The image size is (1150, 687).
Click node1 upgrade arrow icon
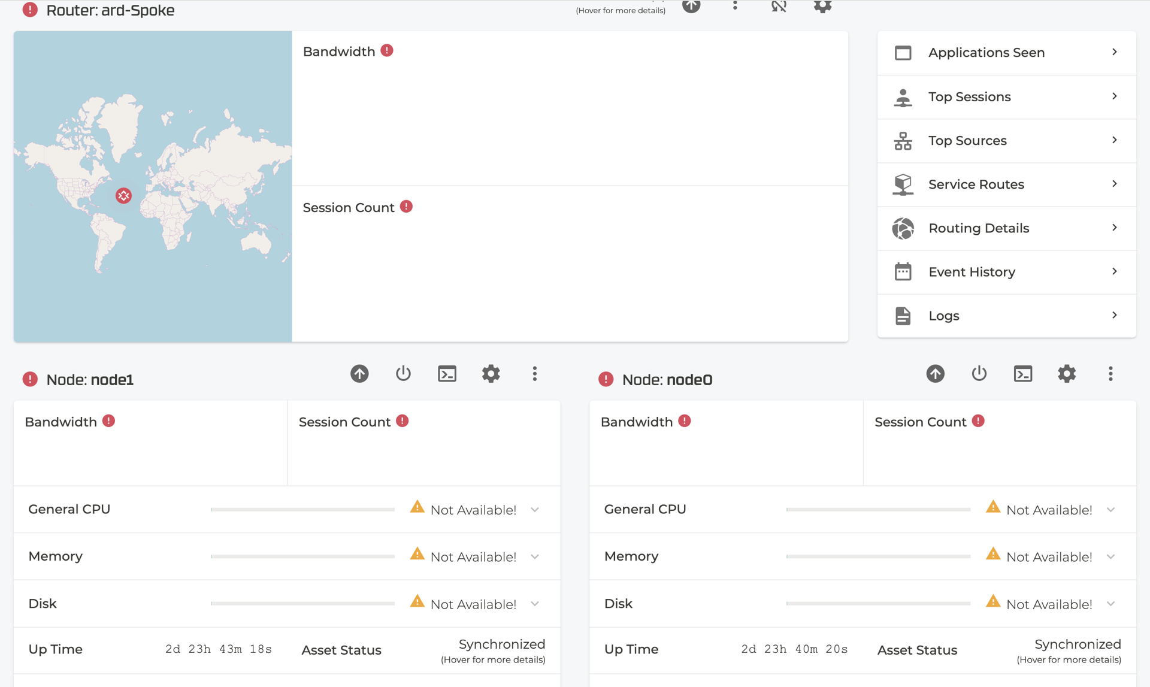pyautogui.click(x=359, y=374)
